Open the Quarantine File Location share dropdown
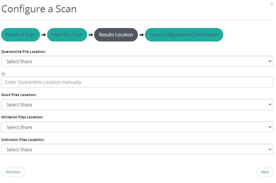 138,61
